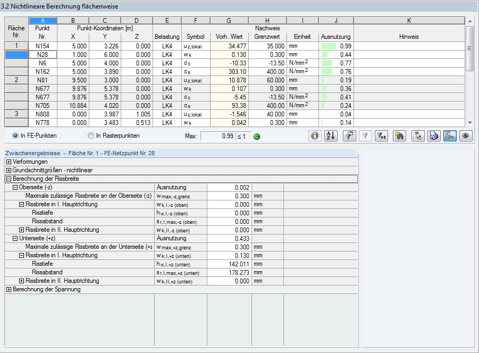Click Z coordinate 1.005

coord(137,114)
